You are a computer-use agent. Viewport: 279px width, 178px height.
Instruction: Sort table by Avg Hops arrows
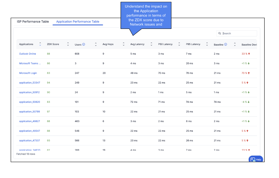(124, 44)
